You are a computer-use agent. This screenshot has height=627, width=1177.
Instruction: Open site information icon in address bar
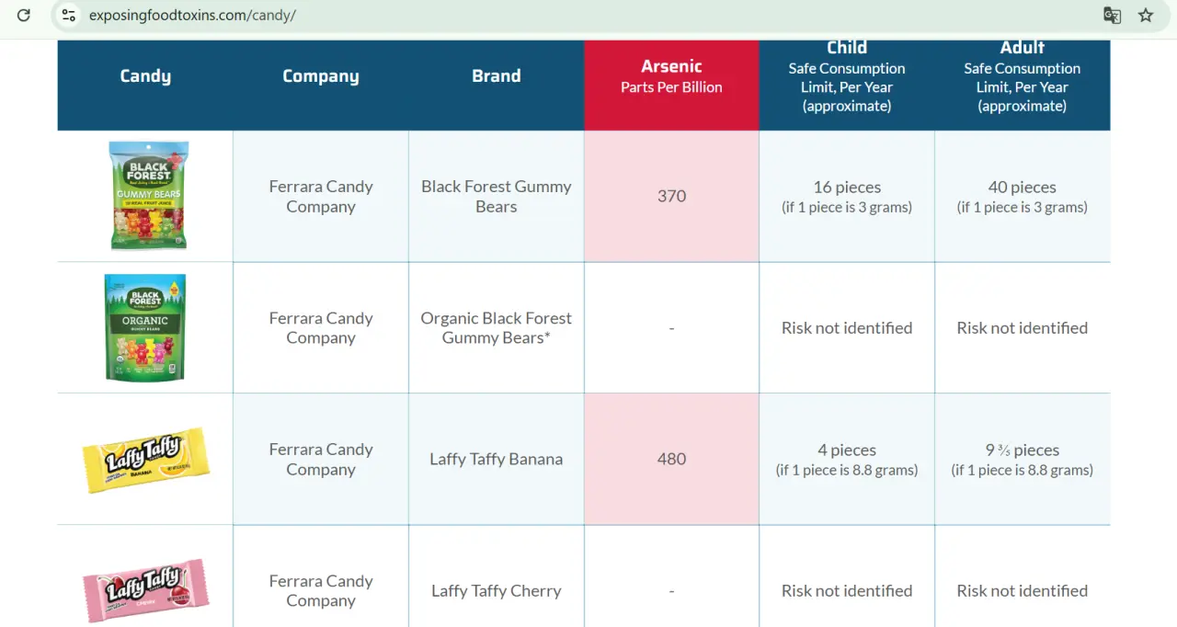pyautogui.click(x=69, y=16)
